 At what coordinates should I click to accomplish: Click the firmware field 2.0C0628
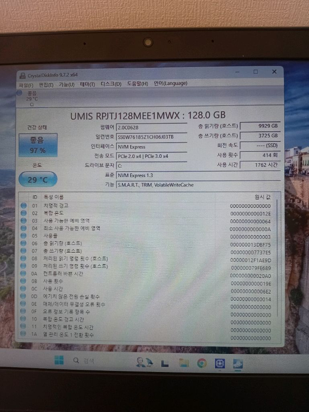151,127
